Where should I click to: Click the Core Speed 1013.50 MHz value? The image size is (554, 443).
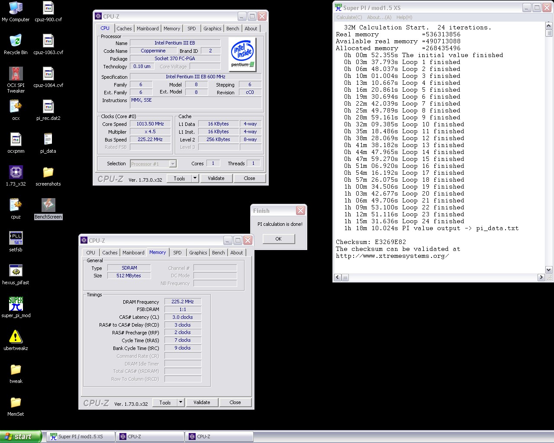[150, 124]
